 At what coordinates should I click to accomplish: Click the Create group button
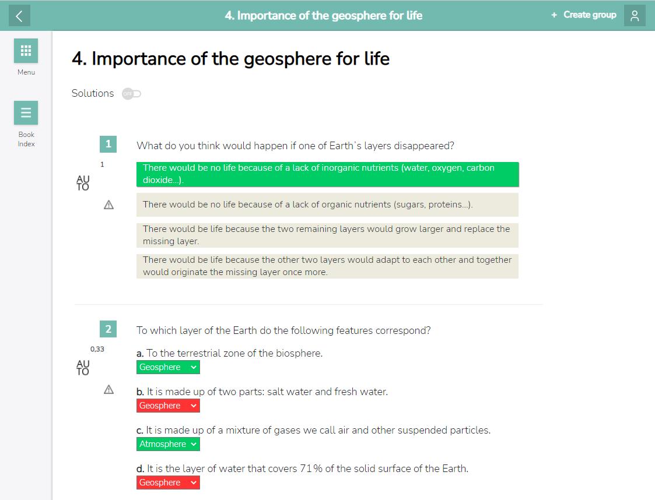pyautogui.click(x=584, y=15)
